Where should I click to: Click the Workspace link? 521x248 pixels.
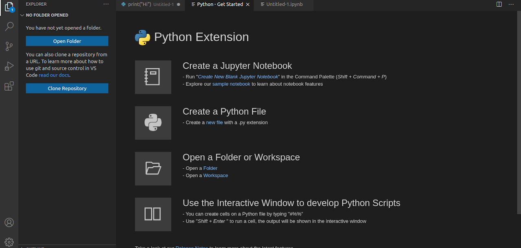click(x=216, y=176)
